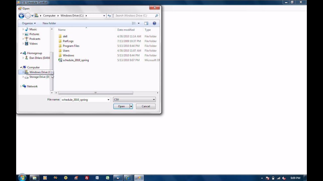
Task: Click the 5/13/2010 9:07 PM date cell
Action: tap(128, 60)
